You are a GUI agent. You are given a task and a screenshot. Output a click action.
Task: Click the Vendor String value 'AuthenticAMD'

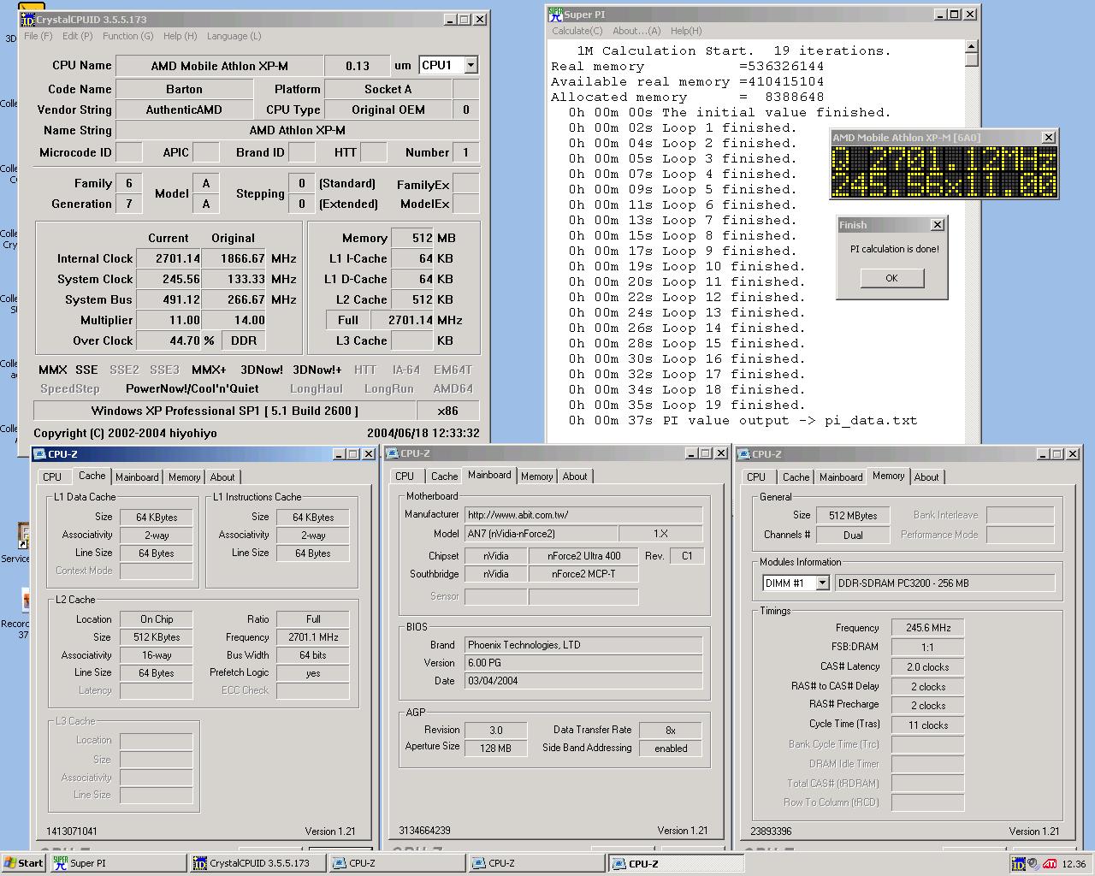[184, 109]
